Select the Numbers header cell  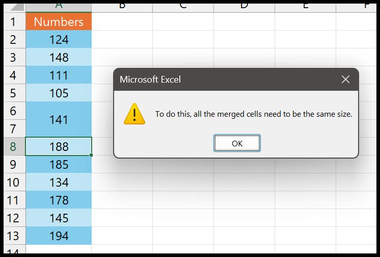59,21
